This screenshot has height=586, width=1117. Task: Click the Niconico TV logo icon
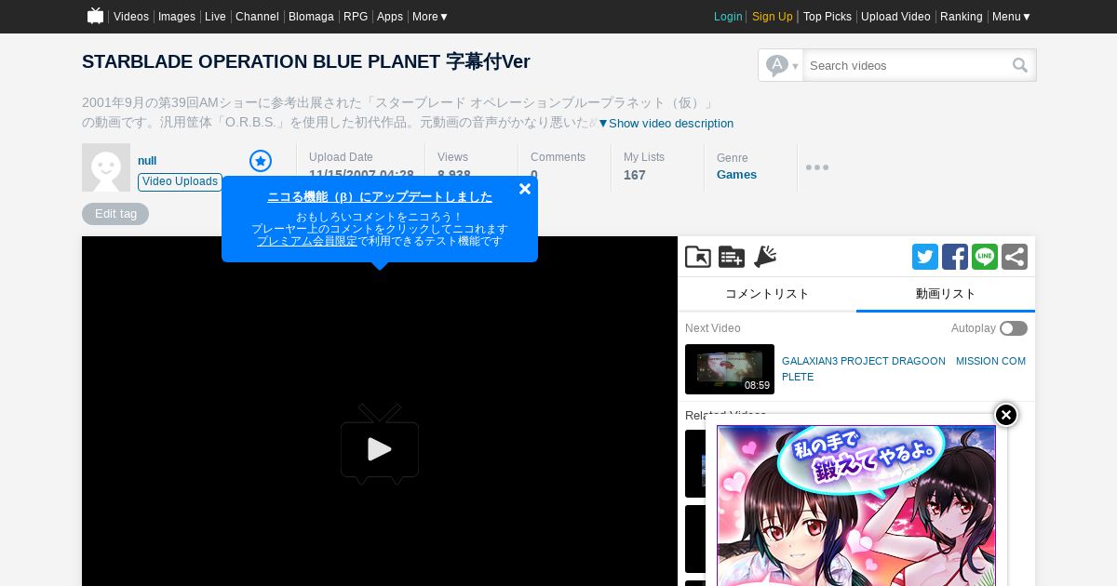pos(95,16)
